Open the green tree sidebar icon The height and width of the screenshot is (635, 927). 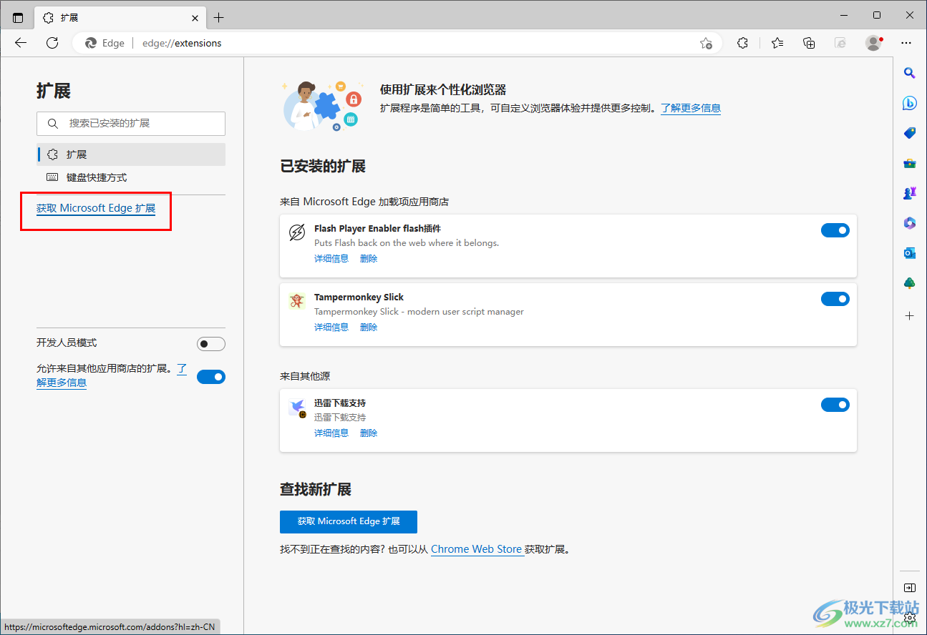[x=909, y=283]
